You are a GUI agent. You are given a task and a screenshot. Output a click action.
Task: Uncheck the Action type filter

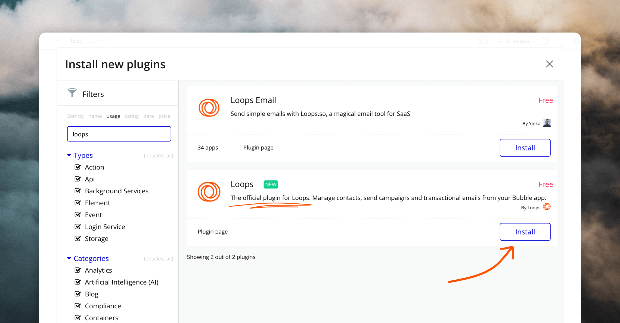[x=78, y=167]
